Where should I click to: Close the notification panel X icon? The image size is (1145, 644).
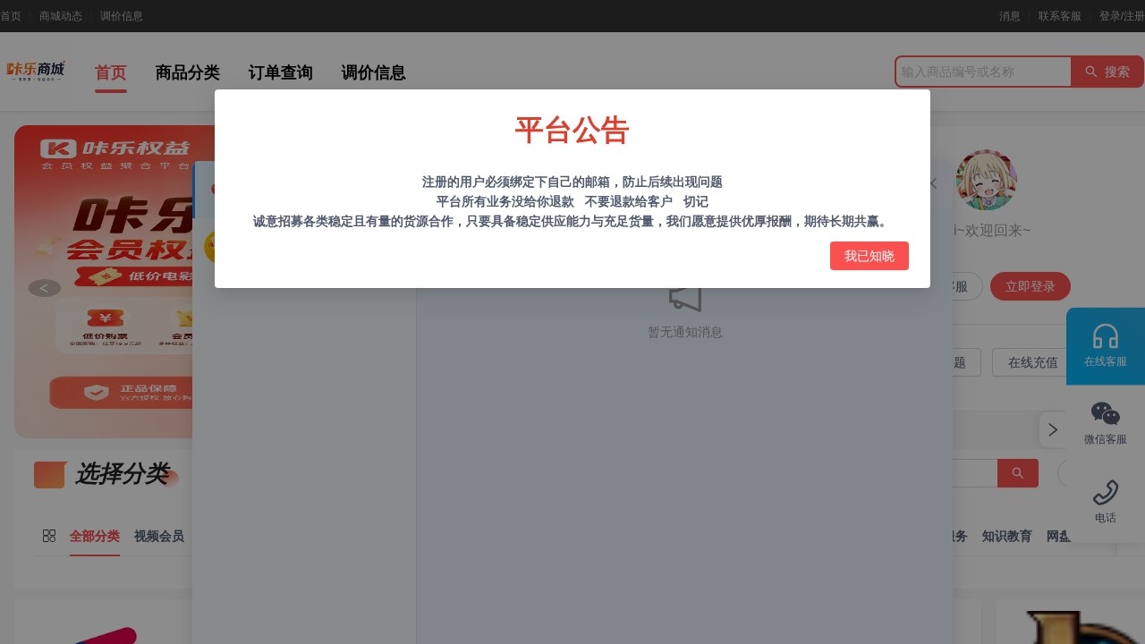click(933, 183)
